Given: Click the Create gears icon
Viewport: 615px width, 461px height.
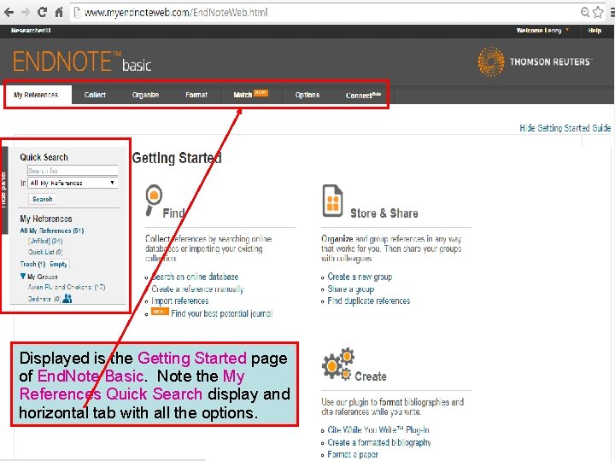Looking at the screenshot, I should [x=337, y=365].
